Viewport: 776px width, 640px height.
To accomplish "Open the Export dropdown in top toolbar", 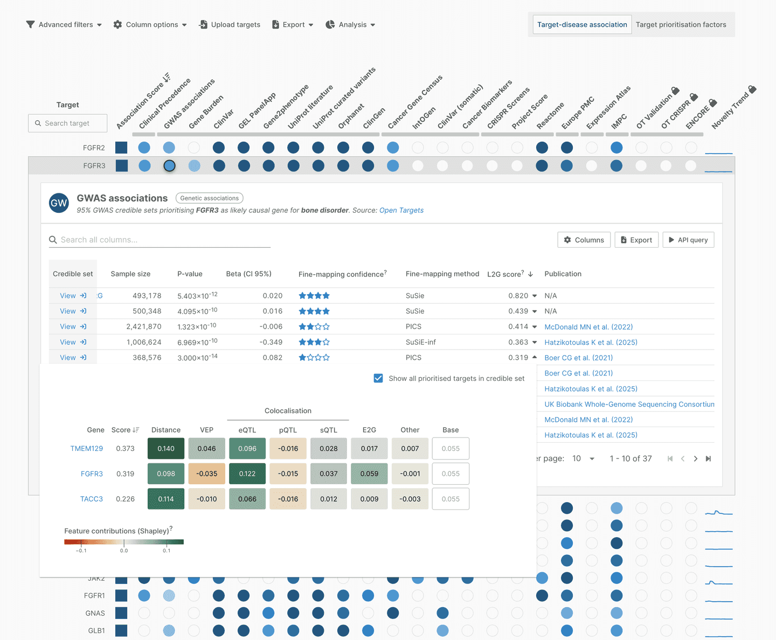I will (293, 25).
